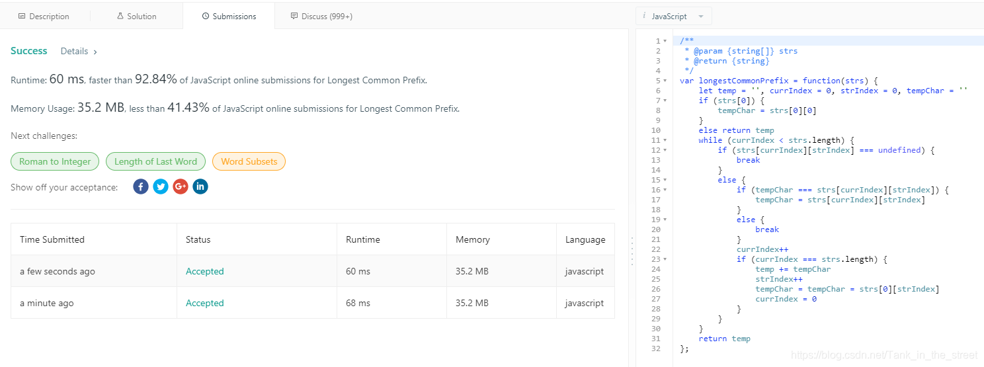Collapse the if block at line 16

pos(665,190)
